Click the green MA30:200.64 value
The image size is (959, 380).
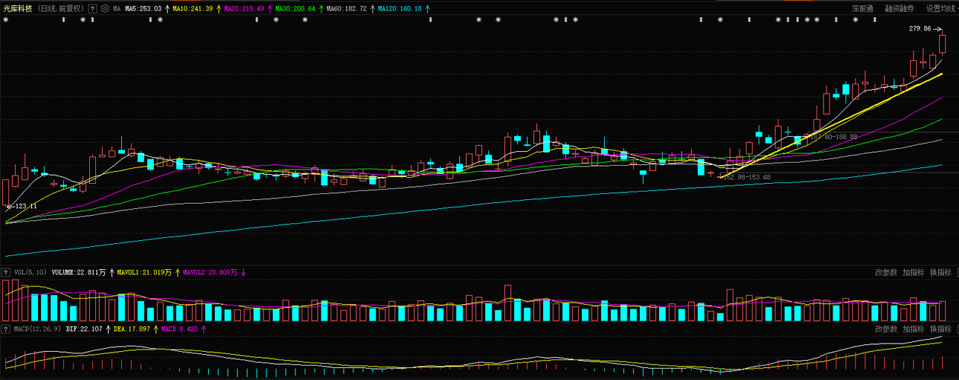click(x=295, y=8)
